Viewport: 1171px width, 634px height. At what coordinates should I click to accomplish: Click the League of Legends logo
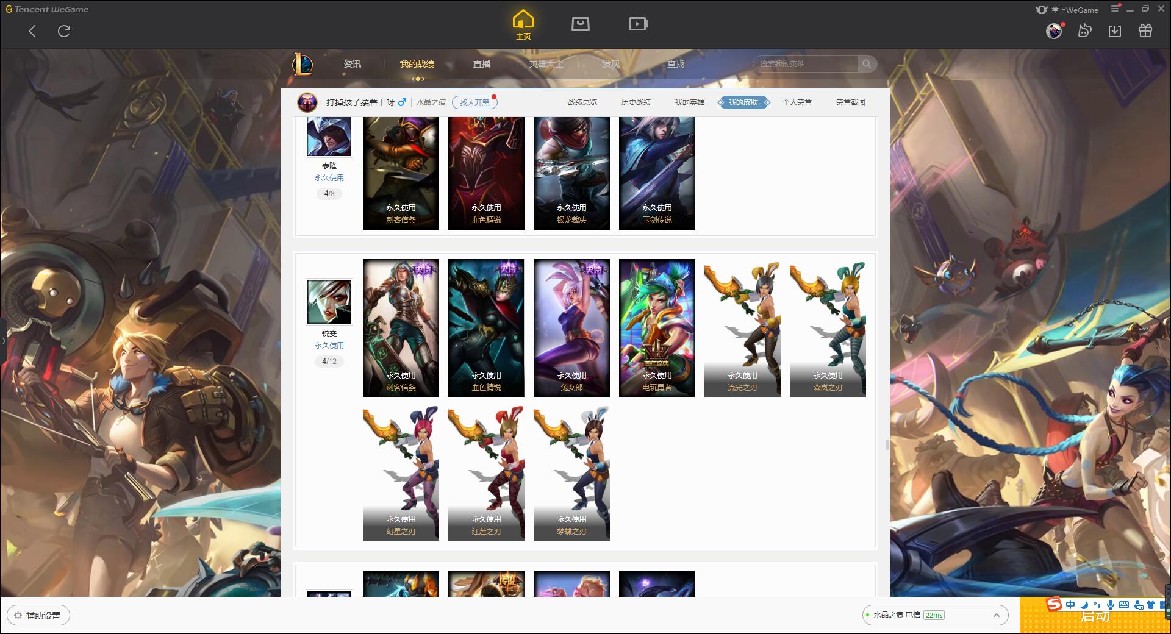point(303,64)
